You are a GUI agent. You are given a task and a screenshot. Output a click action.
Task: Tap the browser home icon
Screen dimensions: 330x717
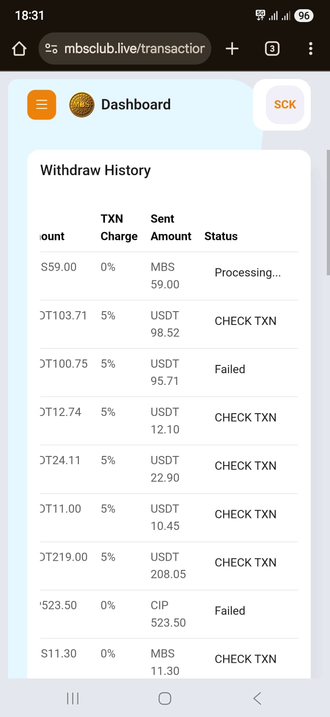tap(19, 49)
